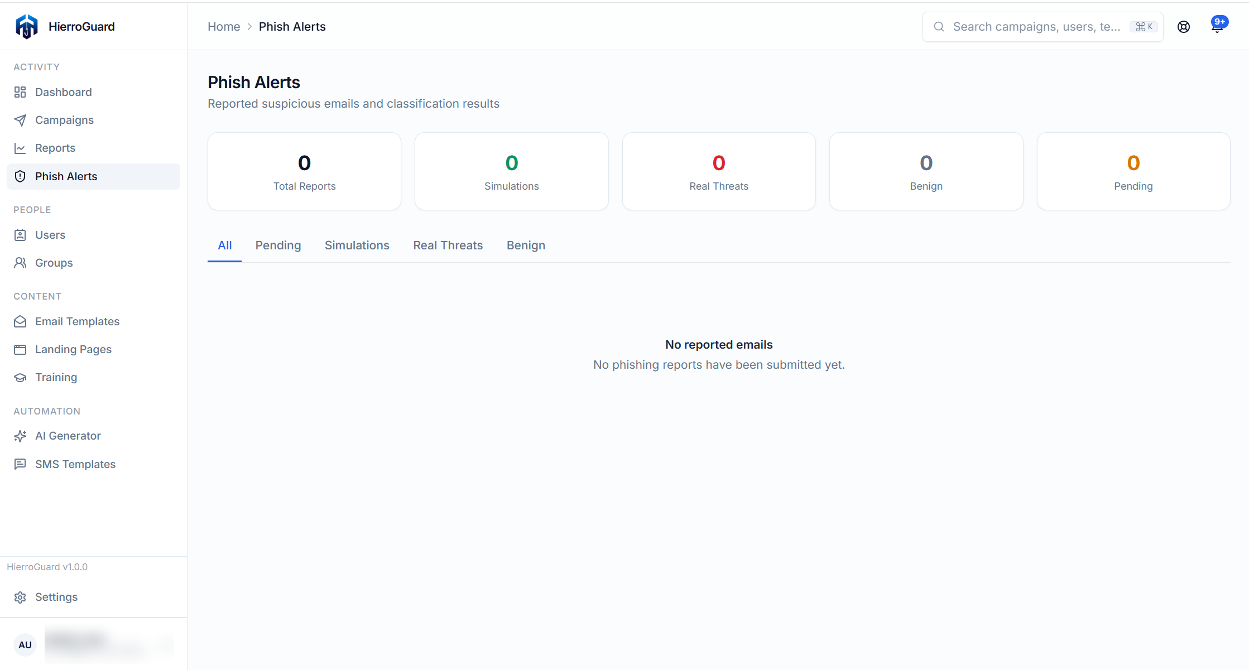The height and width of the screenshot is (670, 1249).
Task: Switch to the All tab
Action: tap(225, 245)
